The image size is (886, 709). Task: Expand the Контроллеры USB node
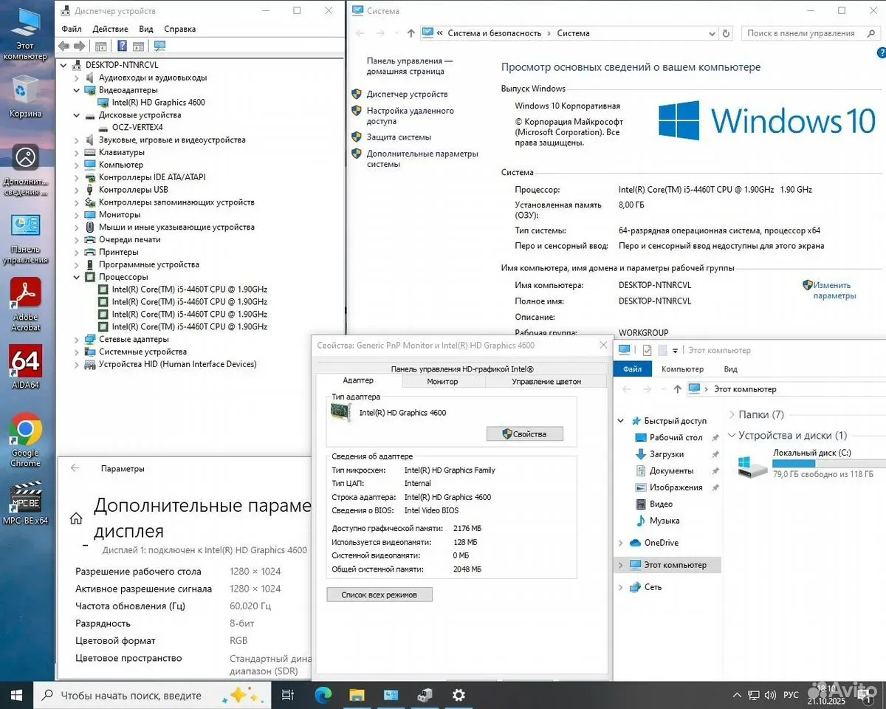tap(76, 190)
